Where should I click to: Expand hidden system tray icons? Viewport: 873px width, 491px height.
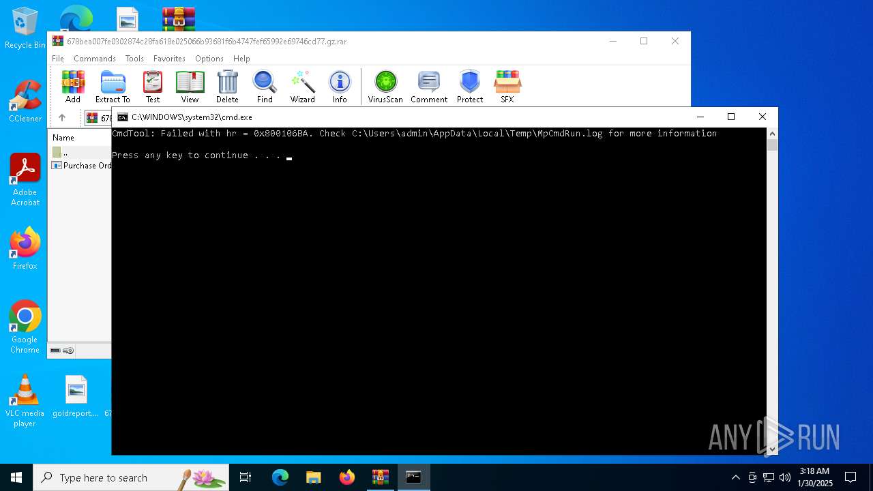[x=735, y=477]
